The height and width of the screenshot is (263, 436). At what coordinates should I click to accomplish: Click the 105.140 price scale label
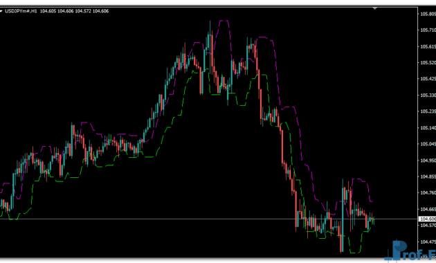(x=428, y=128)
